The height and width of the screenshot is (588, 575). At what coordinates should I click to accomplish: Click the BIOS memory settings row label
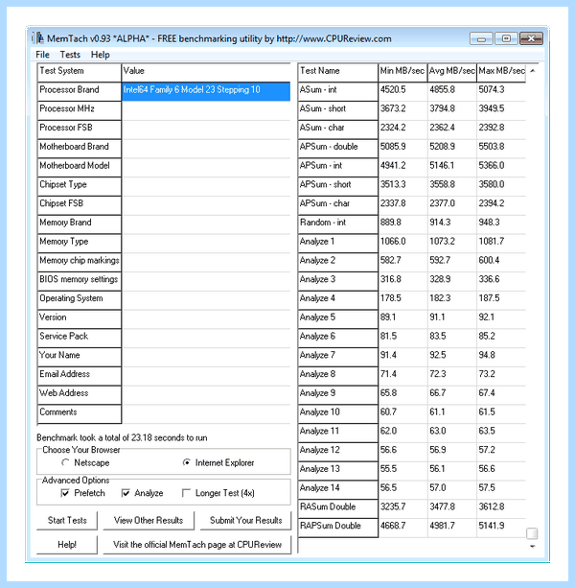(79, 281)
